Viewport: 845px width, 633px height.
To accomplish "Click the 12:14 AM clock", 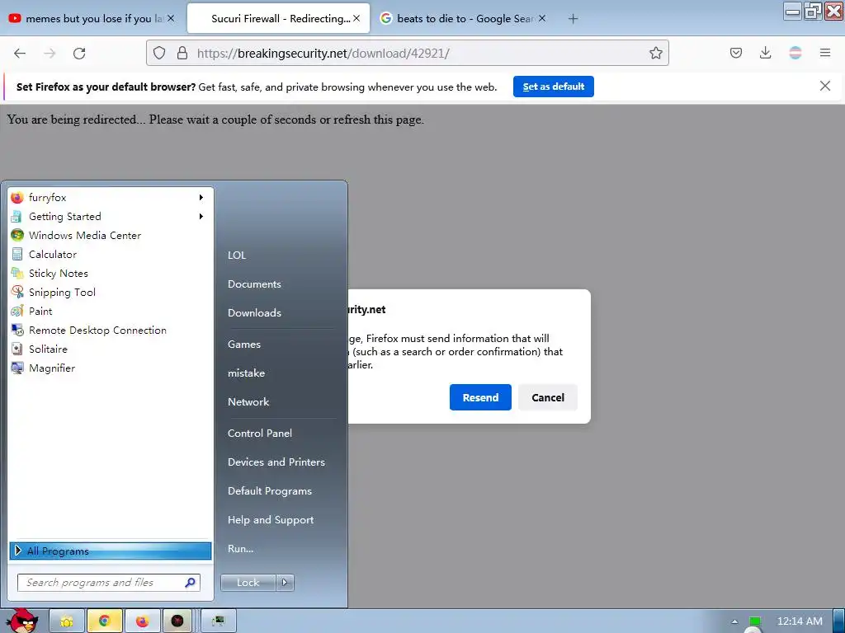I will click(x=800, y=621).
